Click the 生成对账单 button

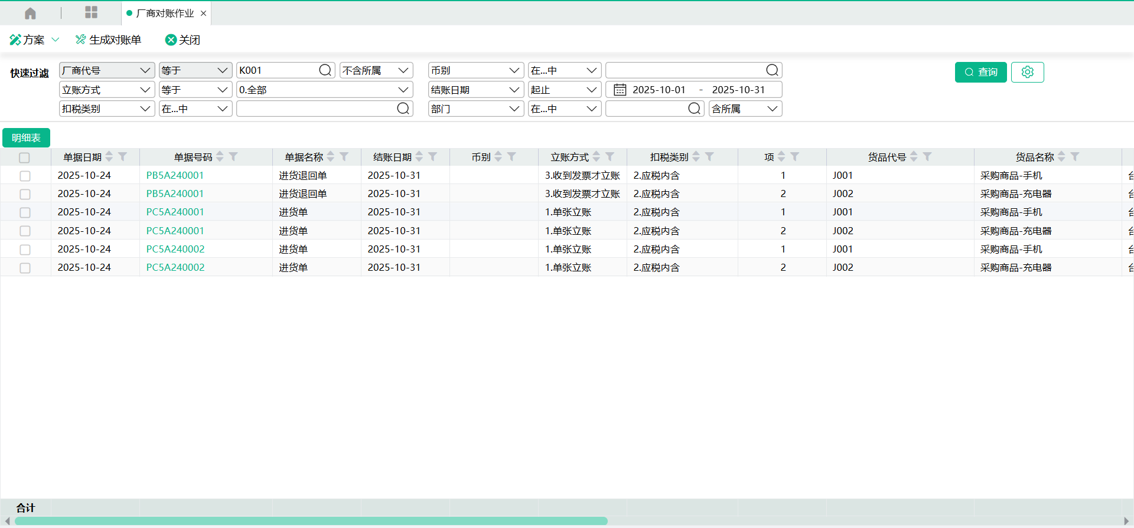(108, 40)
